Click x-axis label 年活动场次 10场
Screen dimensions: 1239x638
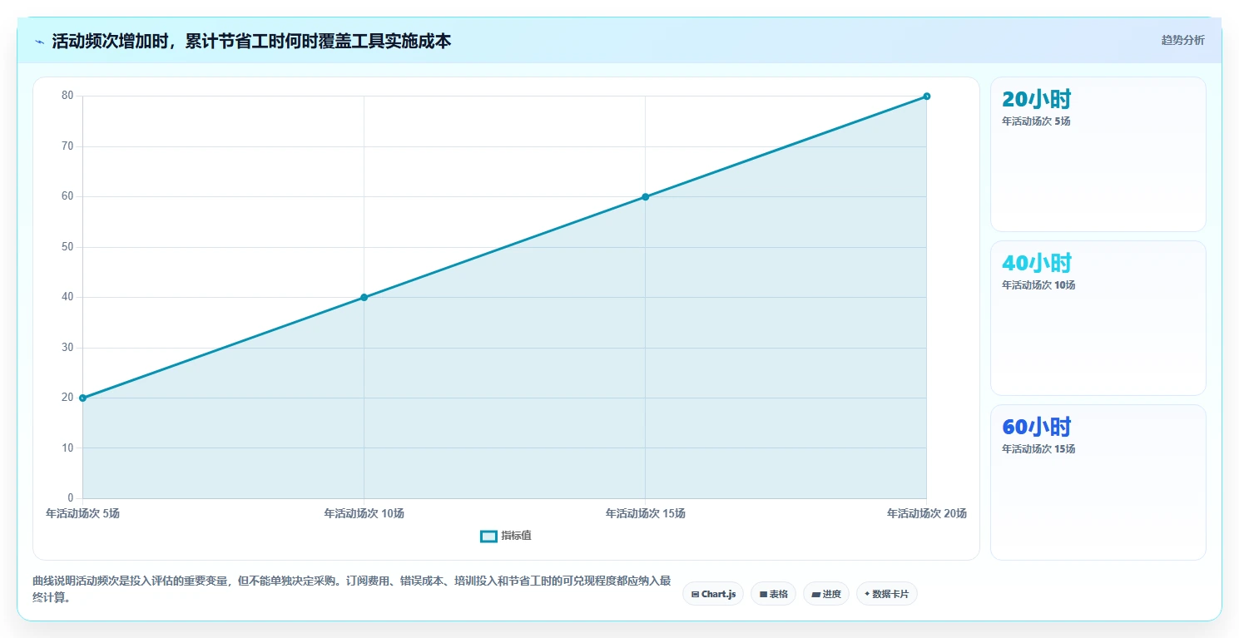pos(364,513)
